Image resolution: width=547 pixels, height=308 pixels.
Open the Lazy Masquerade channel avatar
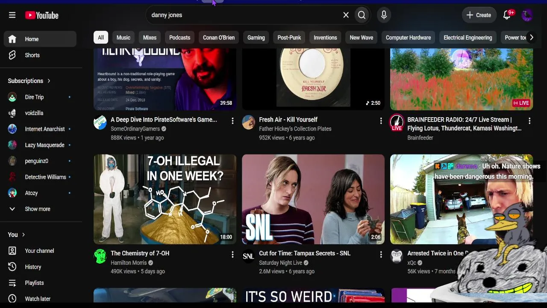click(12, 145)
